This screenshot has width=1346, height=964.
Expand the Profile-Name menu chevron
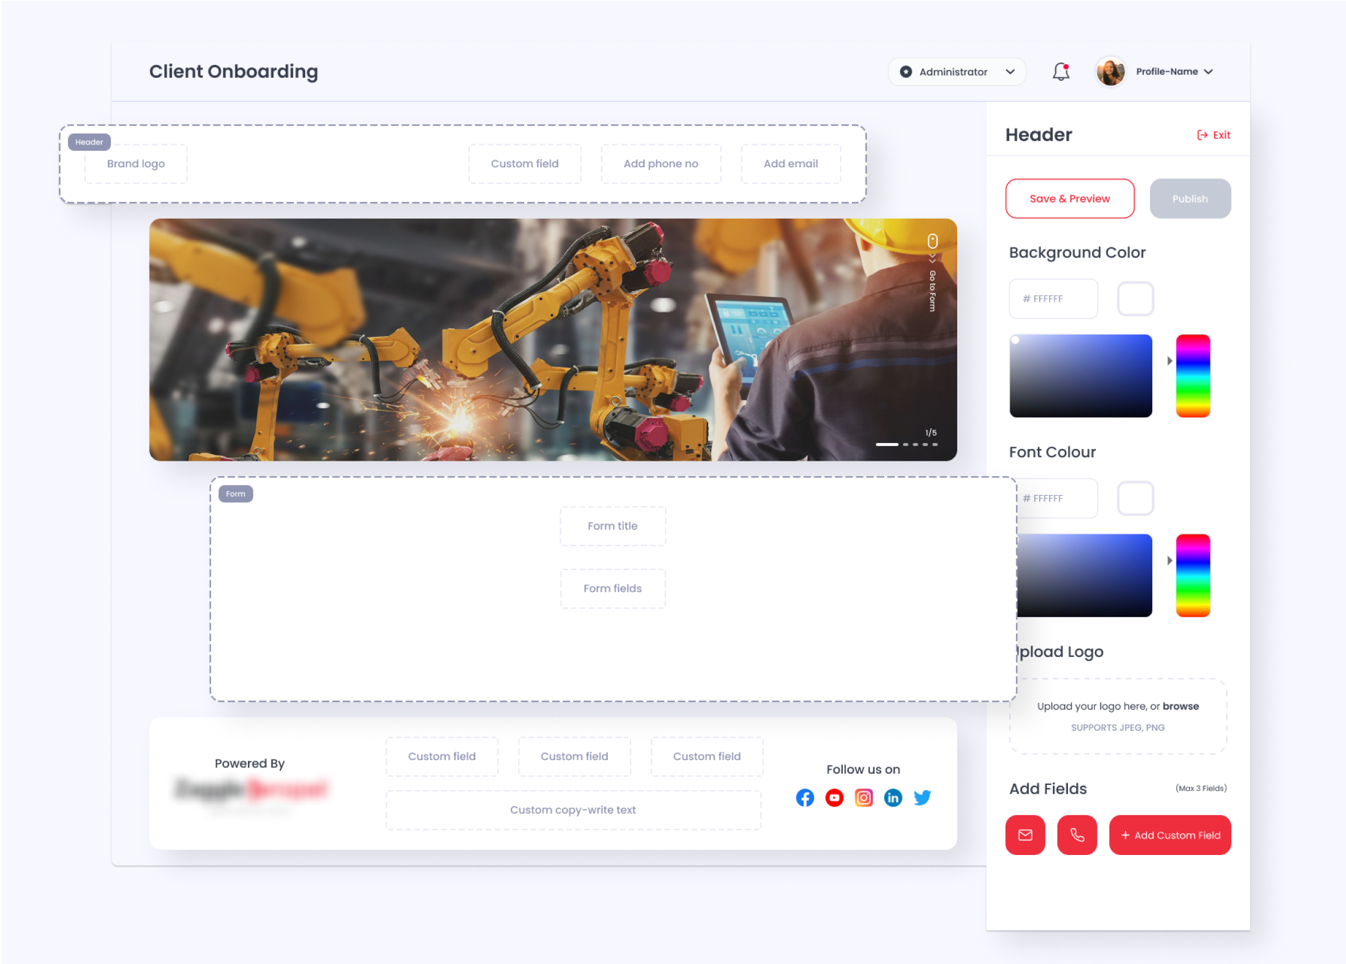pos(1208,72)
